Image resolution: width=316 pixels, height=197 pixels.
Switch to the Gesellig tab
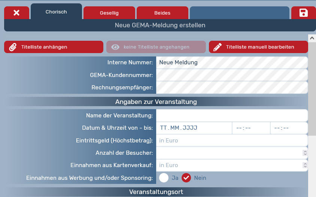click(109, 13)
